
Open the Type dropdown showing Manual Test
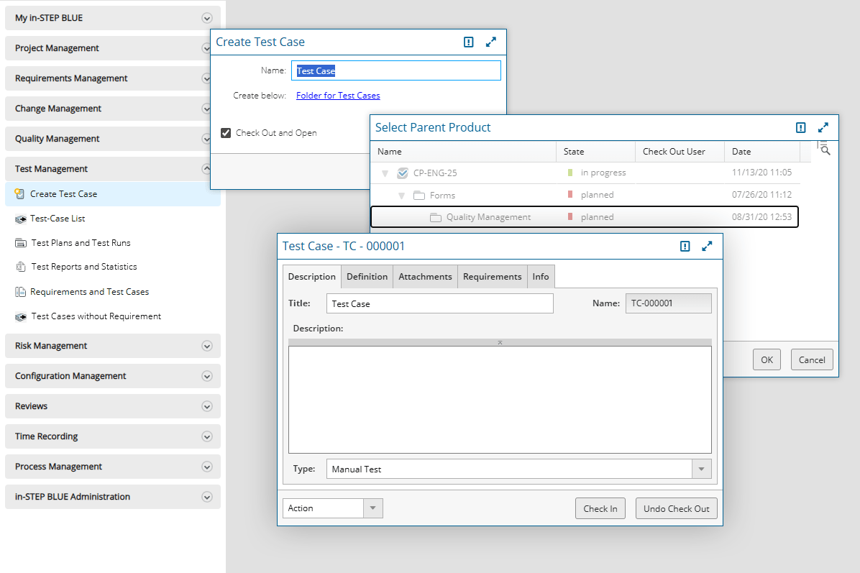coord(701,468)
